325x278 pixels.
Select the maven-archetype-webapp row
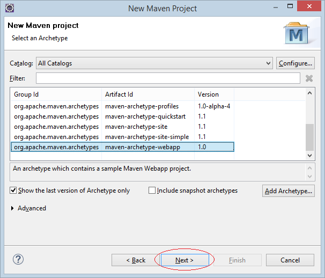122,147
